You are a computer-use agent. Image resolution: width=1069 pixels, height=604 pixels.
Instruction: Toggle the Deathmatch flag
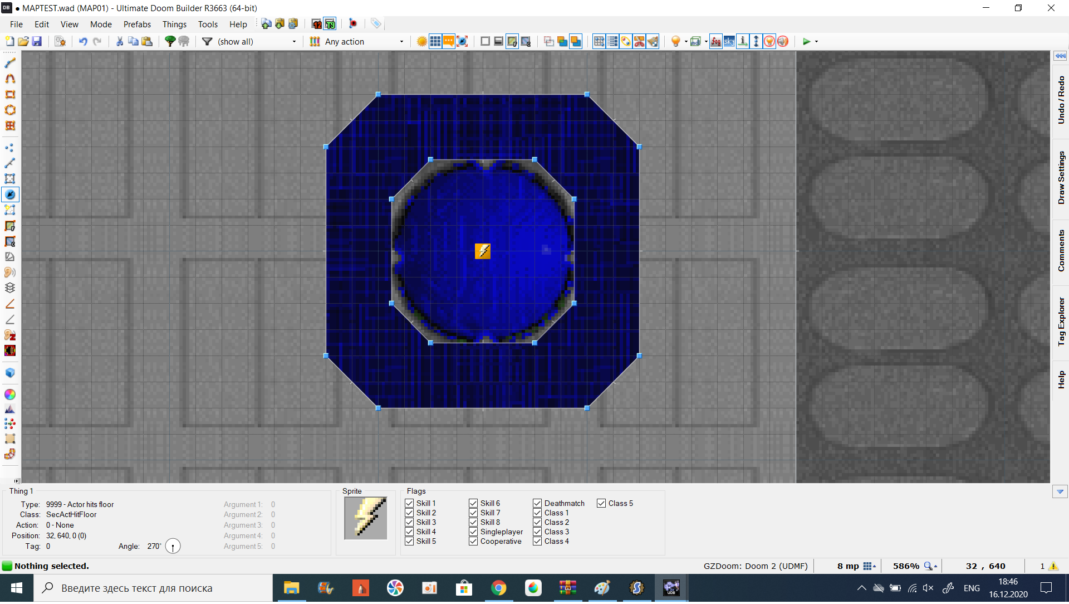click(x=537, y=504)
